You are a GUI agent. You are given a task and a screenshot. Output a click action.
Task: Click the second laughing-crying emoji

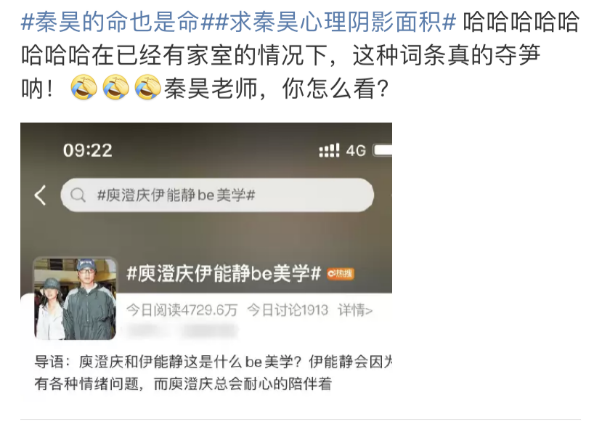116,88
